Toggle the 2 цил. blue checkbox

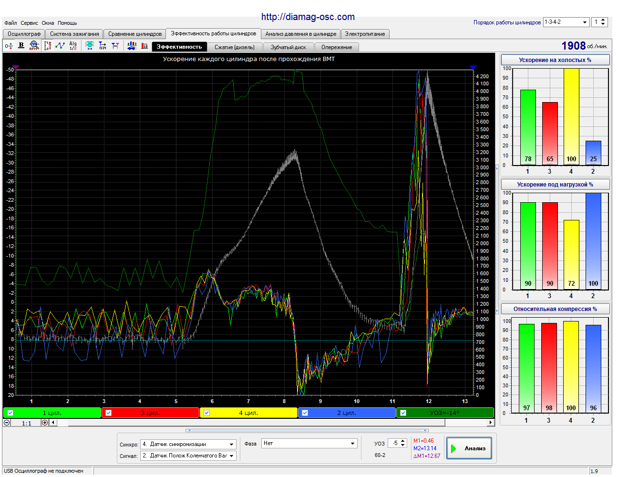(305, 413)
